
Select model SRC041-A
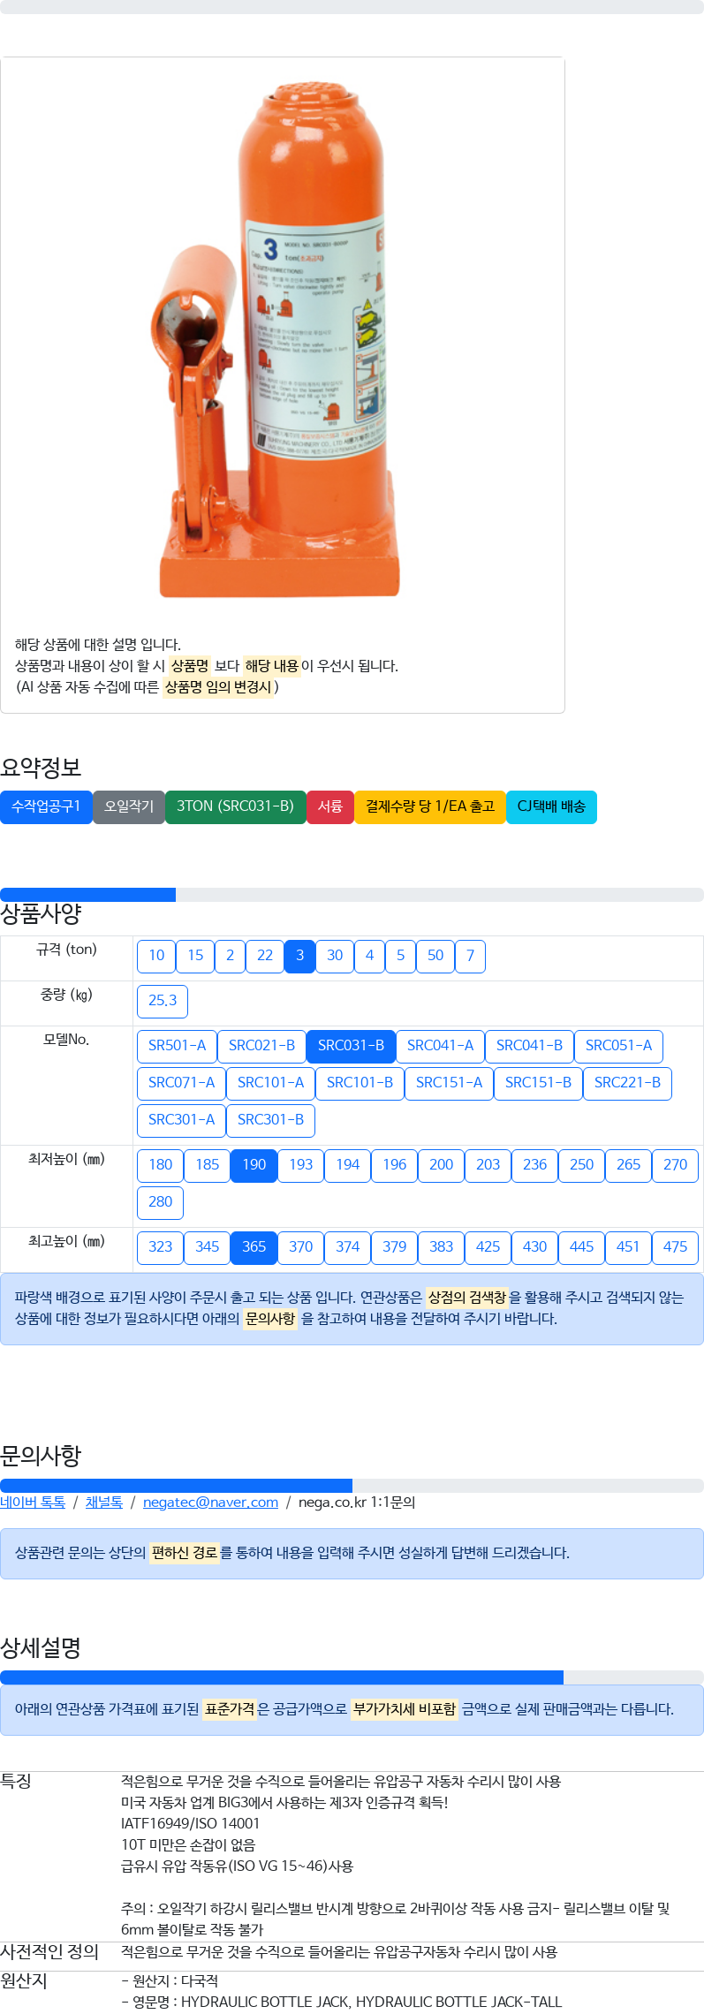[440, 1046]
